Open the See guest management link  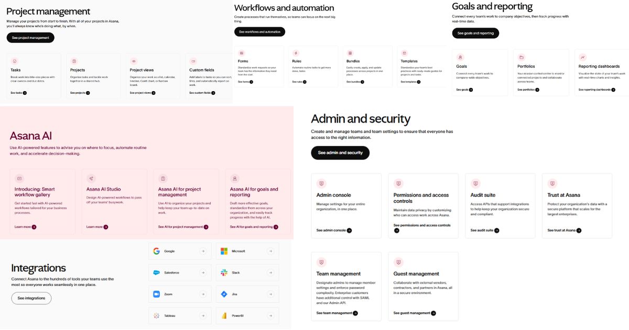(414, 313)
